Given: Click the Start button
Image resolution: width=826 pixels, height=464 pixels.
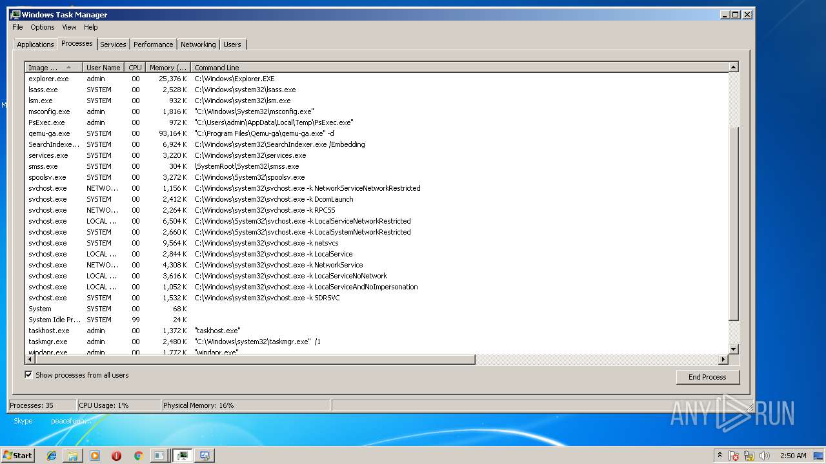Looking at the screenshot, I should (x=17, y=456).
